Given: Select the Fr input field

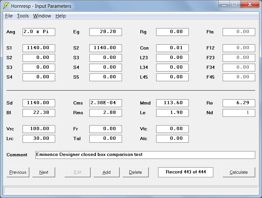Looking at the screenshot, I should (x=106, y=129).
